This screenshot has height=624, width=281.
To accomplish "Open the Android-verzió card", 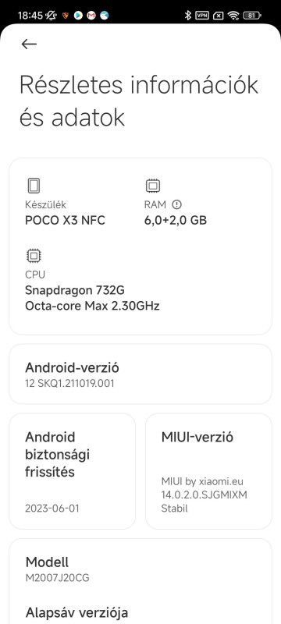I will (140, 374).
